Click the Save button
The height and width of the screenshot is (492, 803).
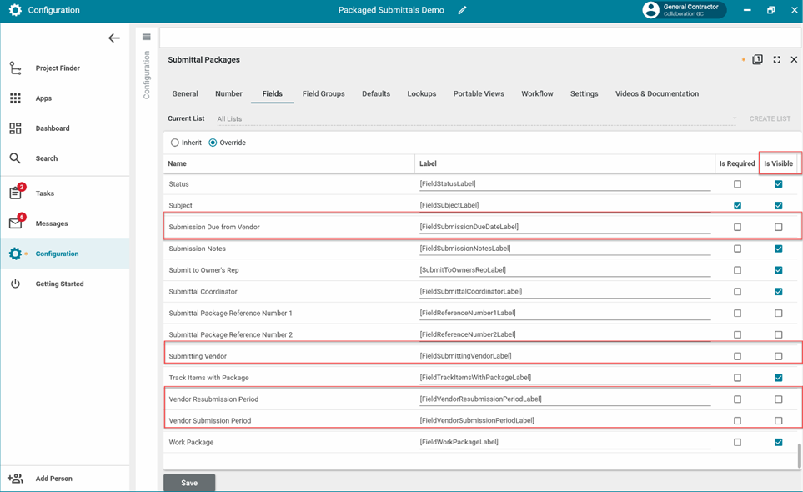pos(189,483)
